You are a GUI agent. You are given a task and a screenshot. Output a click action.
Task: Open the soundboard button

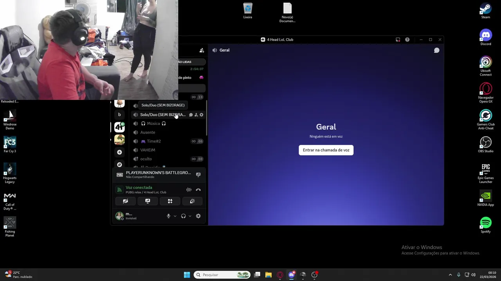(192, 201)
